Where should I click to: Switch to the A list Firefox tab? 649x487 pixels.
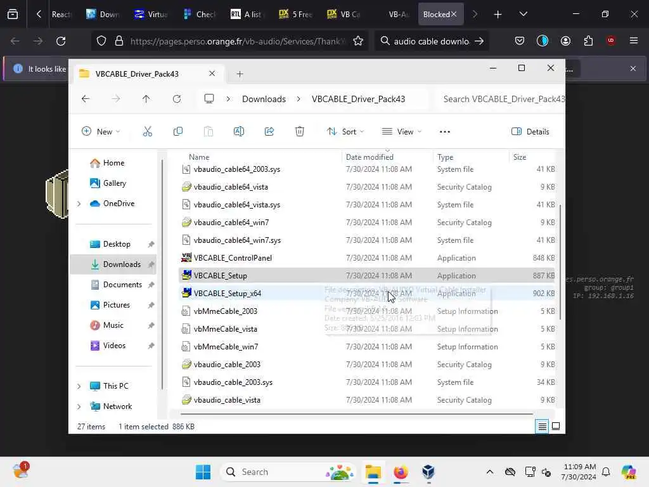pos(247,15)
